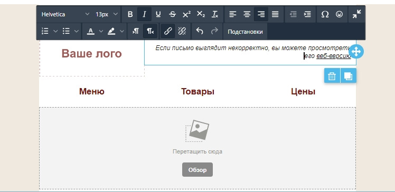This screenshot has height=192, width=395.
Task: Toggle underline formatting
Action: click(158, 14)
